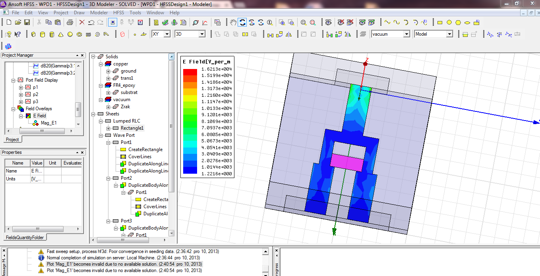Expand the ground node under copper
Screen dimensions: 540x276
(108, 71)
